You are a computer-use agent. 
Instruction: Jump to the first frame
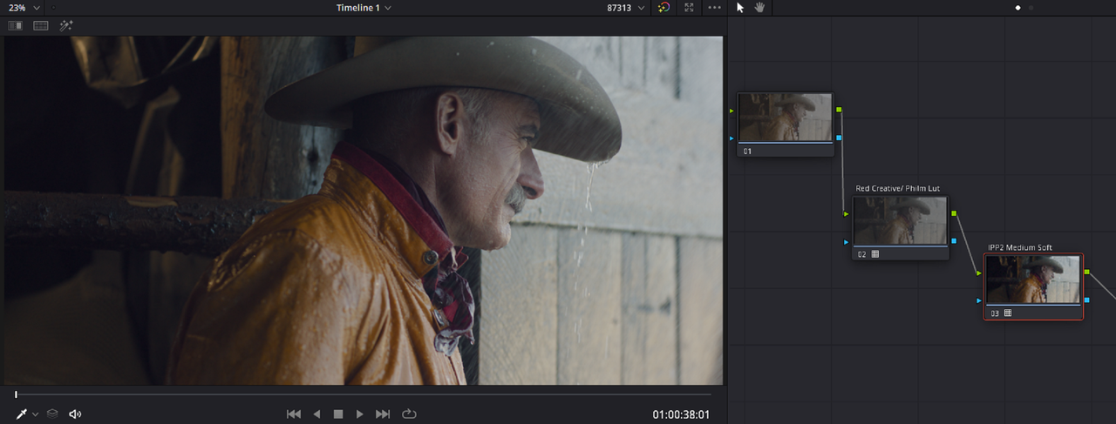(294, 414)
